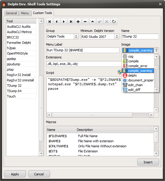Refresh the tools list
Image resolution: width=165 pixels, height=181 pixels.
pos(114,21)
